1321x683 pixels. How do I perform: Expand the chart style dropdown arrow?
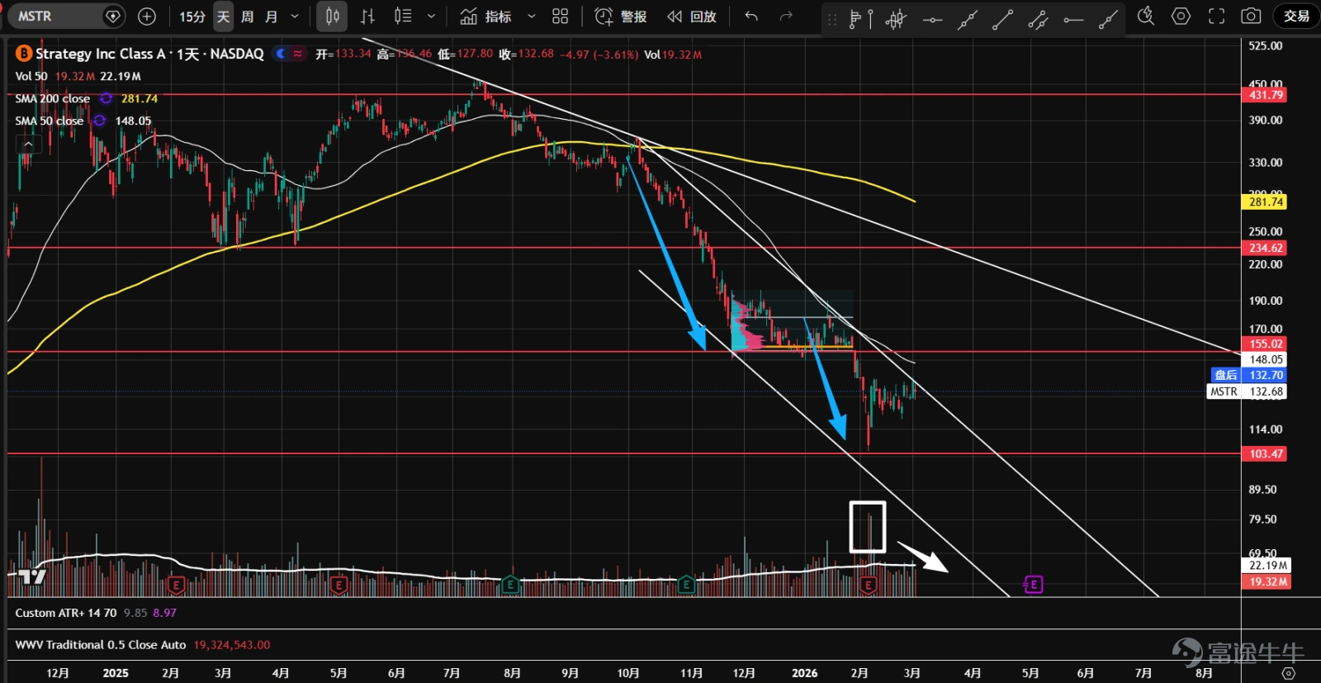pyautogui.click(x=431, y=17)
